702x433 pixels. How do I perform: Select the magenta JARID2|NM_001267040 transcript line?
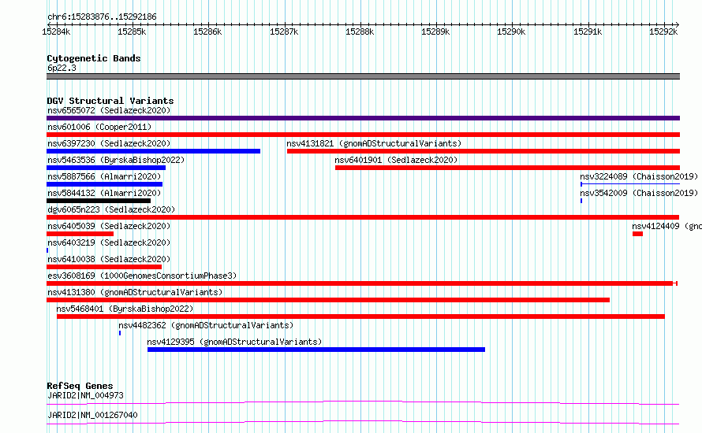tap(363, 422)
